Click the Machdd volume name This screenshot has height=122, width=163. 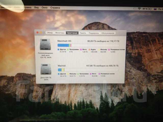coord(62,66)
